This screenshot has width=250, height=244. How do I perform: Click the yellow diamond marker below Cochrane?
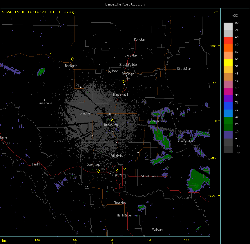coord(99,171)
